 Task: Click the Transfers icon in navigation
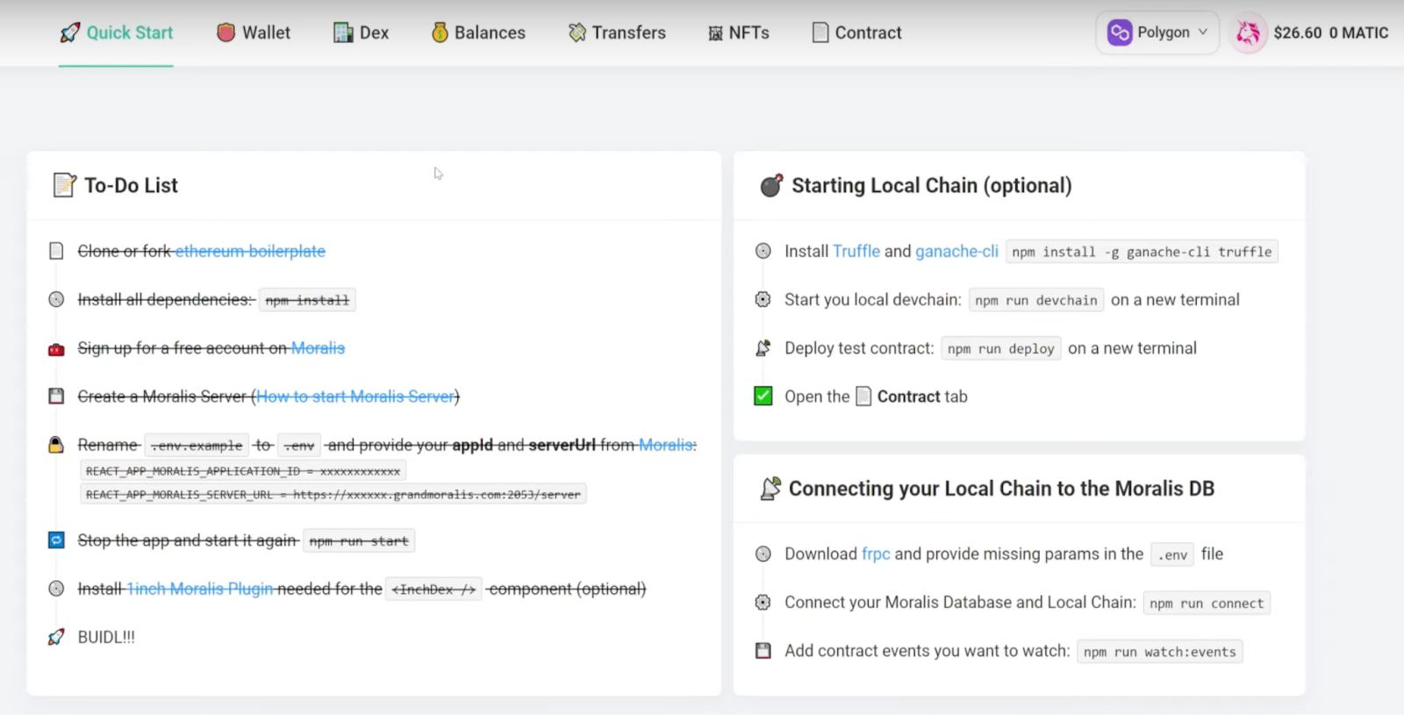tap(577, 32)
